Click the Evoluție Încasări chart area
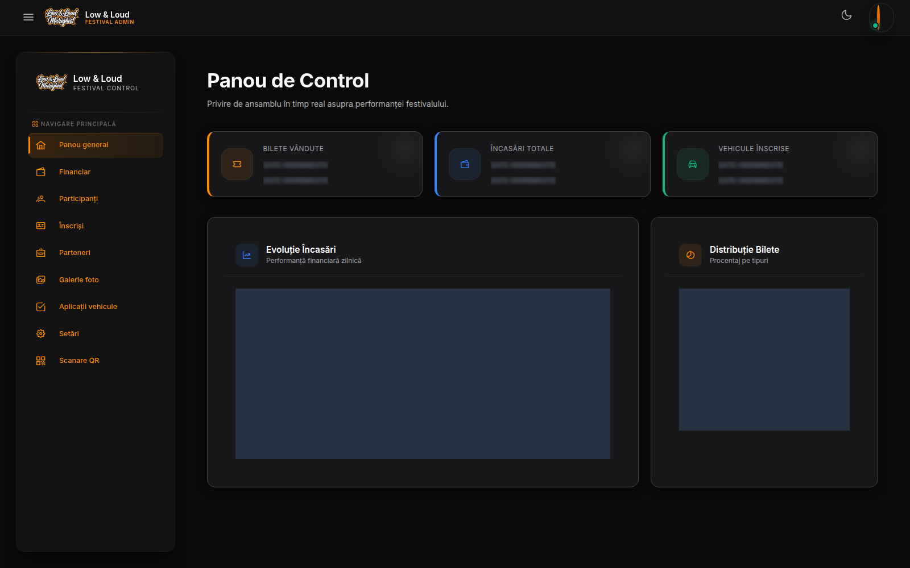Viewport: 910px width, 568px height. click(423, 374)
